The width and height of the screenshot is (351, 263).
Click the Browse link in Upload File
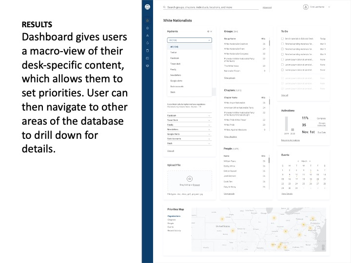coord(196,185)
